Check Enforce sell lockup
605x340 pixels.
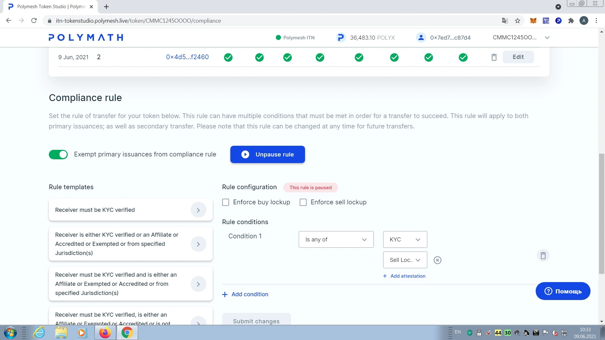pyautogui.click(x=303, y=202)
